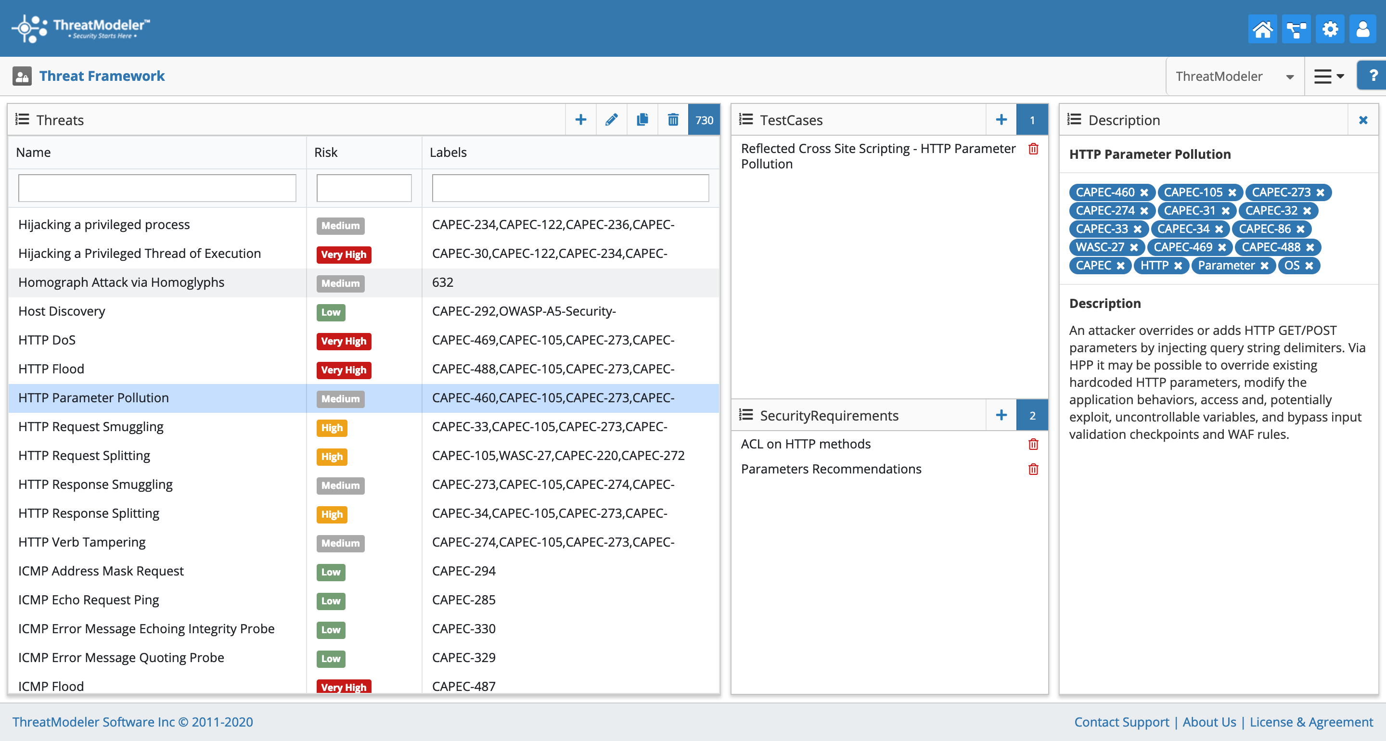Open the About Us link
1386x741 pixels.
pos(1209,722)
